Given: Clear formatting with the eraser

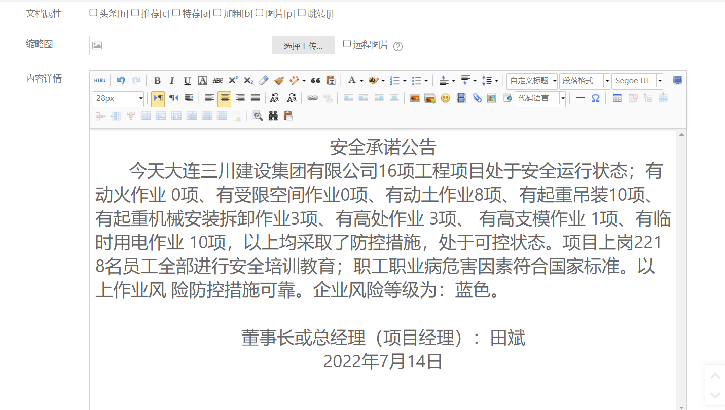Looking at the screenshot, I should coord(263,81).
